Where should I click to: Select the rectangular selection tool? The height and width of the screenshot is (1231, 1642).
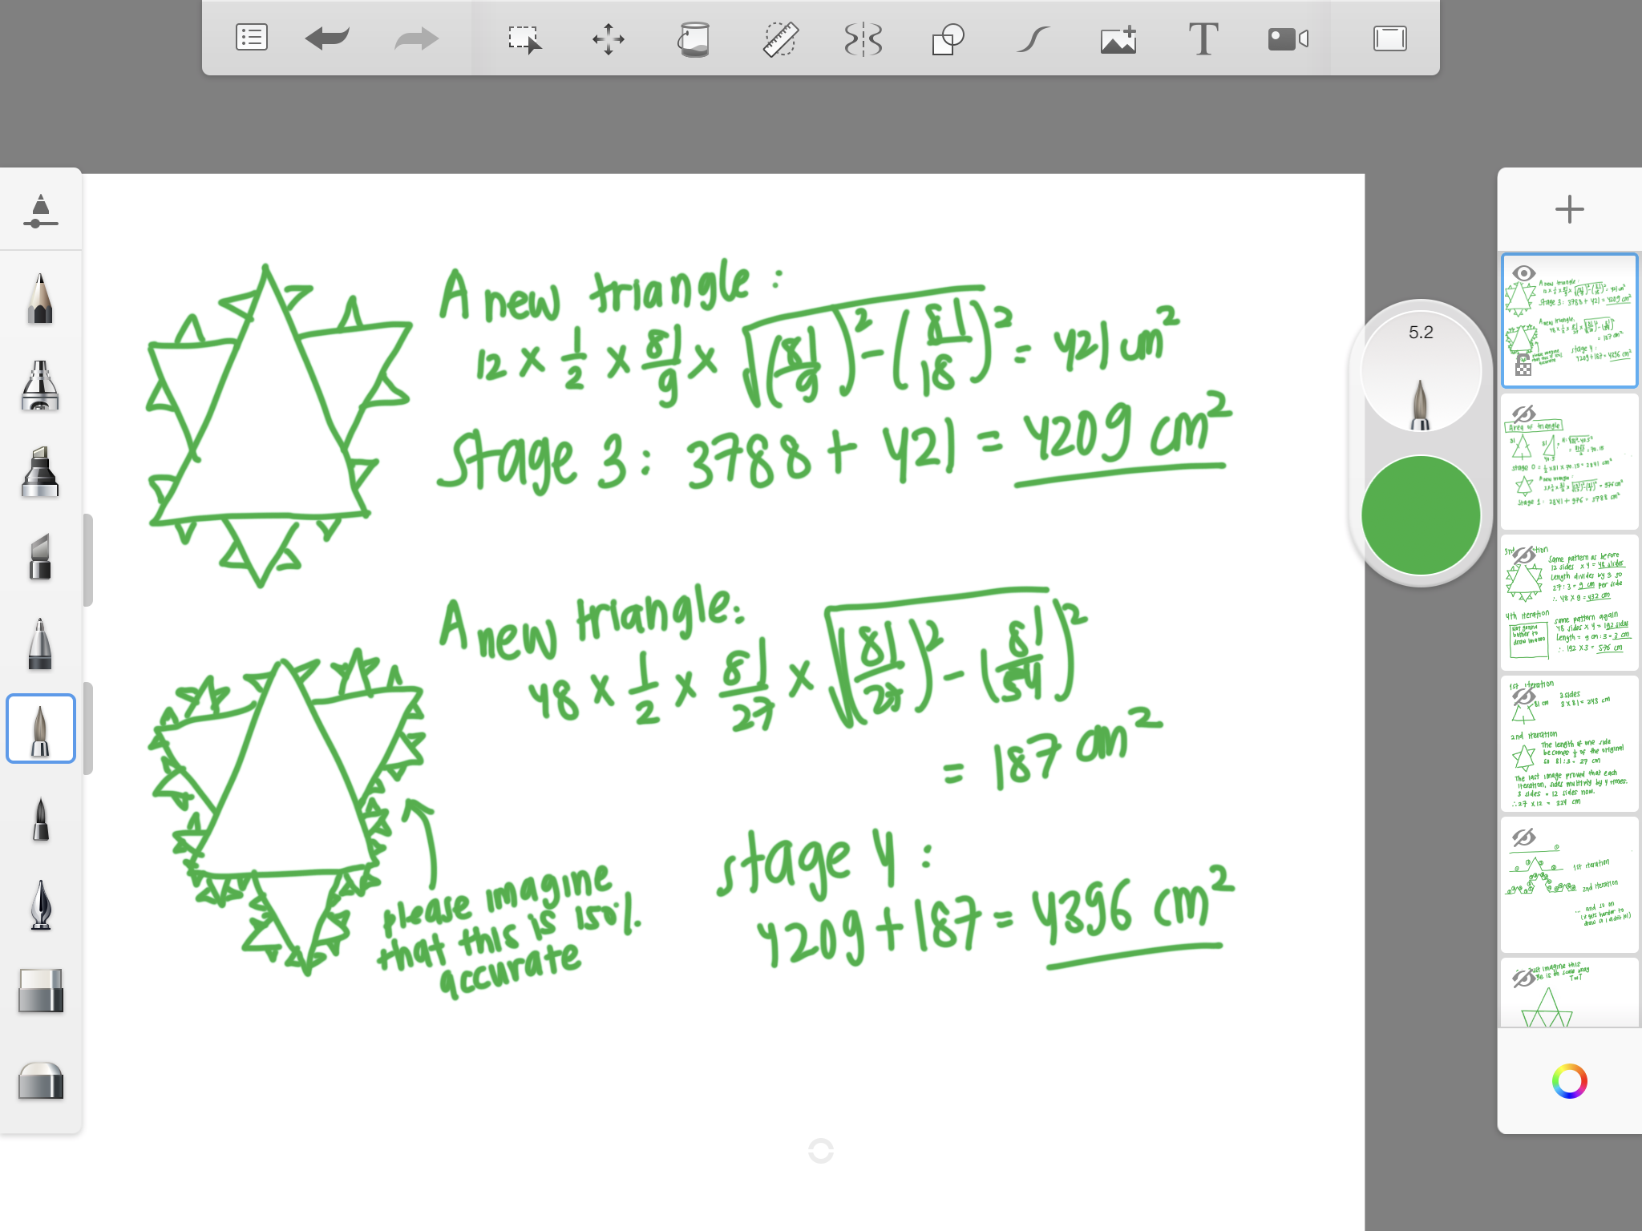click(x=525, y=38)
